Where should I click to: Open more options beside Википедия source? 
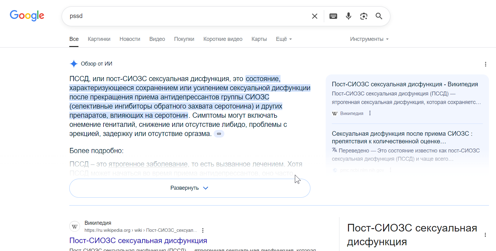[370, 113]
